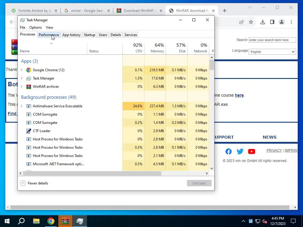Screen dimensions: 303x227
Task: Click the muted volume tray icon
Action: point(265,221)
